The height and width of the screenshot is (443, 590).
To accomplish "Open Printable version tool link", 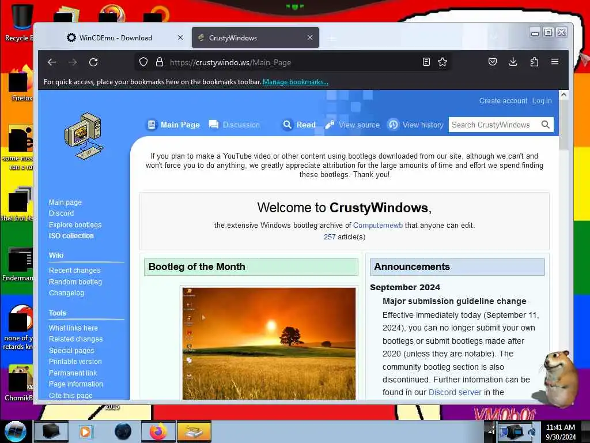I will [75, 362].
